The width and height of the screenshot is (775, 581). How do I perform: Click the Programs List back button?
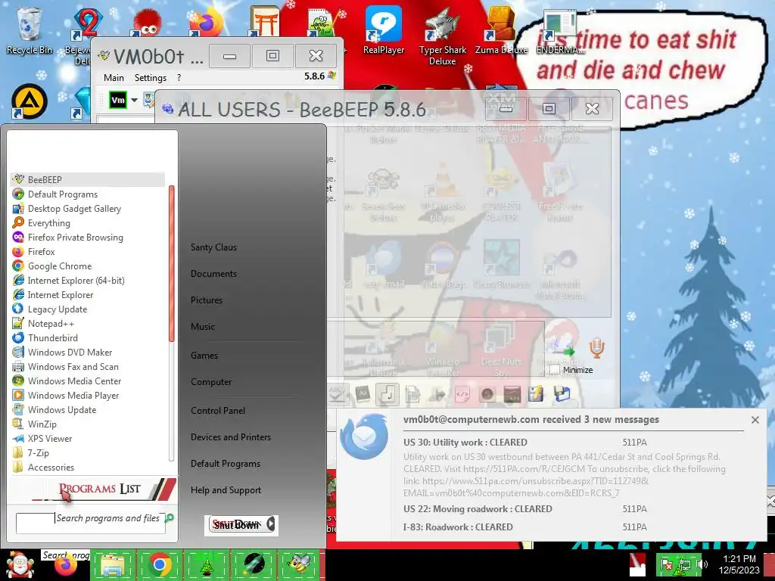(92, 489)
